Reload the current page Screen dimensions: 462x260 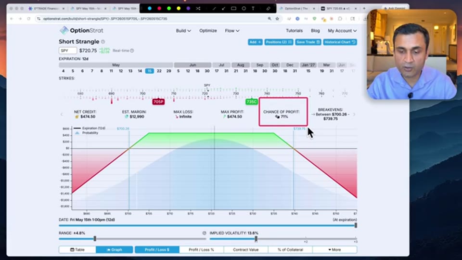click(28, 19)
